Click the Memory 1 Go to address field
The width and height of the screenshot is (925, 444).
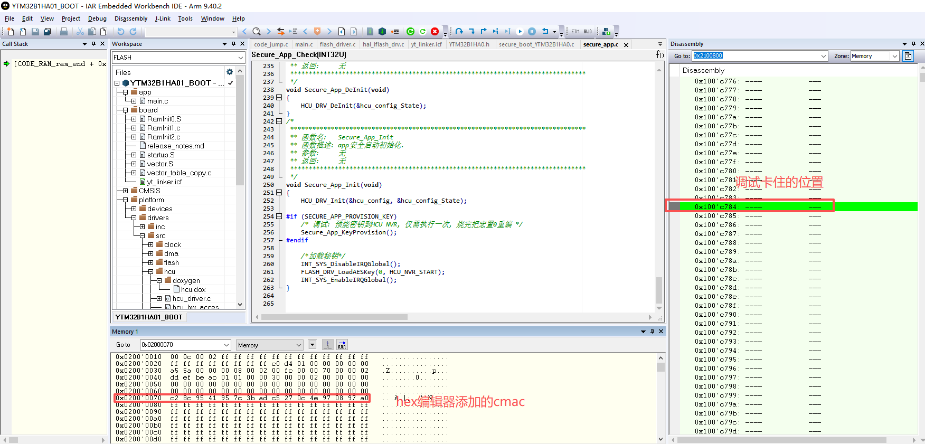pyautogui.click(x=181, y=345)
